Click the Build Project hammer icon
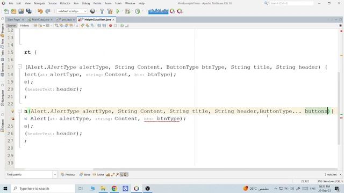Screen dimensions: 344x193 102,11
